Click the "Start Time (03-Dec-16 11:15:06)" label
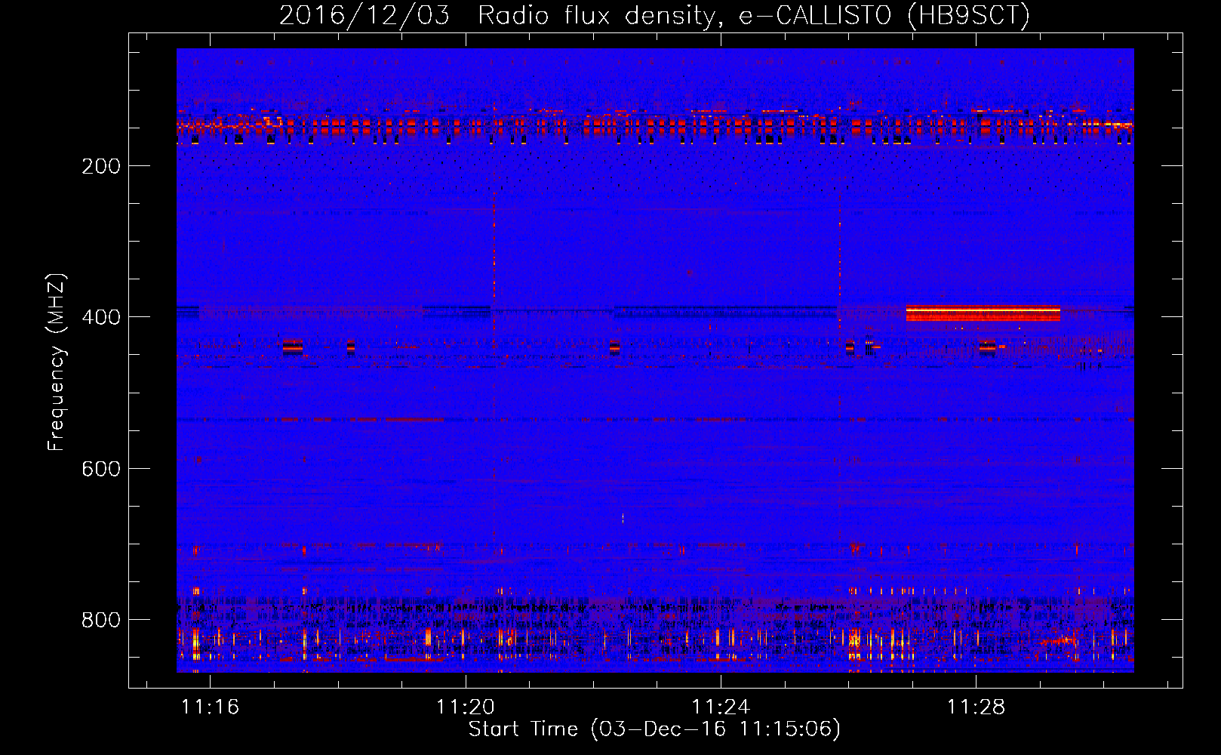 pyautogui.click(x=654, y=729)
